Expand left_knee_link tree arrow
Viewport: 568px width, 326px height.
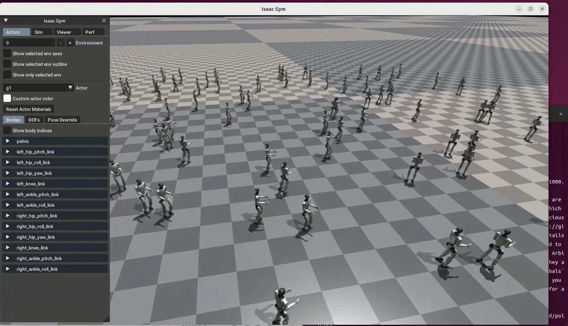[x=8, y=184]
